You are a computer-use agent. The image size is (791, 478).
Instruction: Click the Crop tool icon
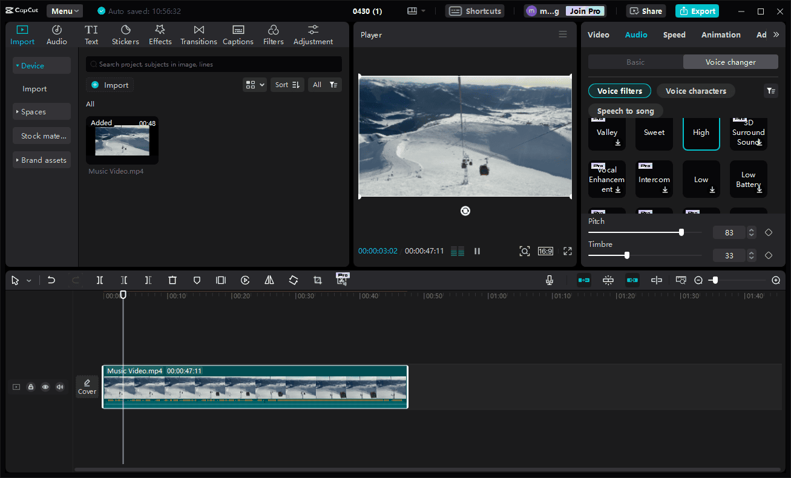coord(318,280)
